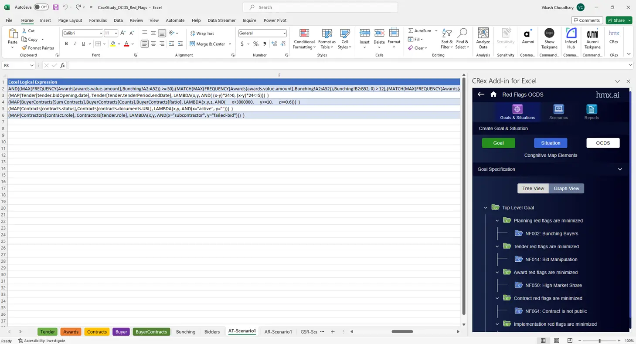The image size is (636, 344).
Task: Switch to Scenarios tab in CRex pane
Action: pos(558,112)
